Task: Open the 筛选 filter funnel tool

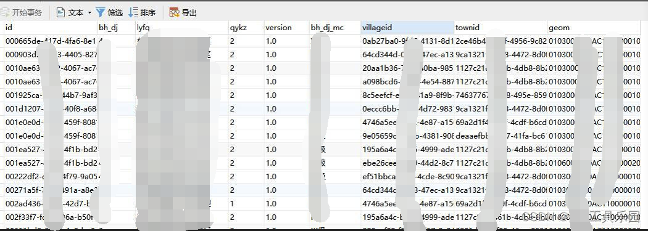Action: tap(109, 13)
